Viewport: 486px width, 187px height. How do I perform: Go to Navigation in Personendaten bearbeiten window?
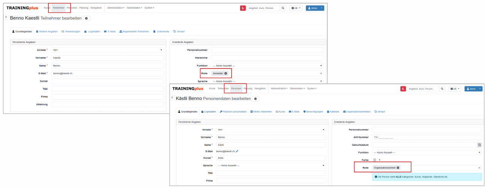pyautogui.click(x=260, y=89)
